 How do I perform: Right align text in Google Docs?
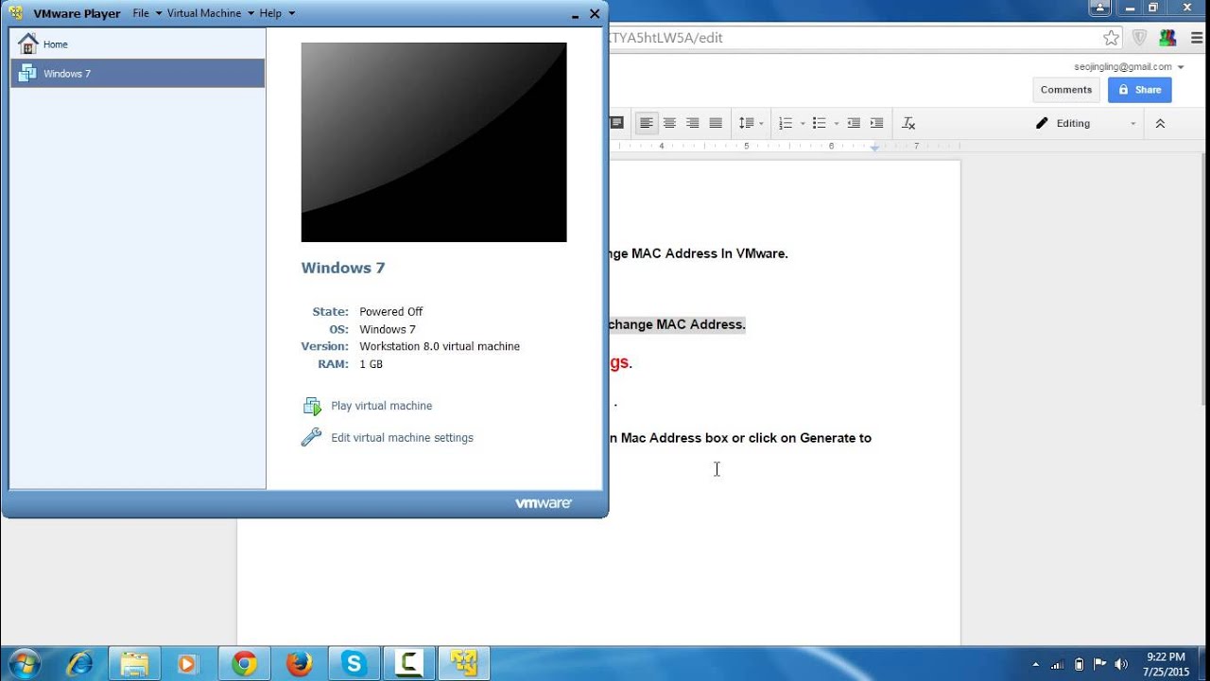pos(692,123)
